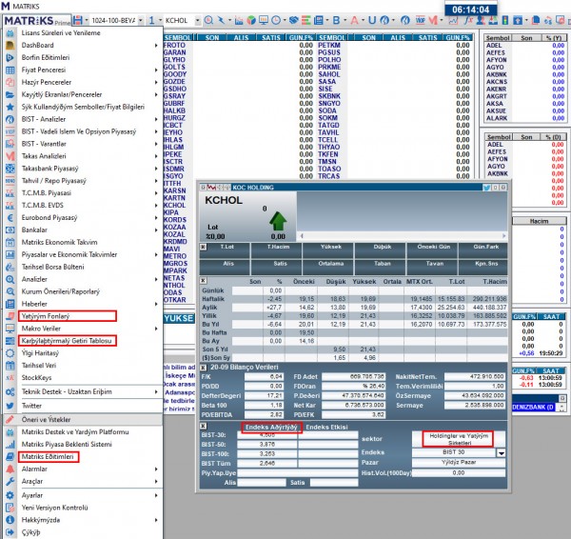The image size is (571, 539).
Task: Click the Euro icon beside Eurobond Piyasasý
Action: pos(10,217)
